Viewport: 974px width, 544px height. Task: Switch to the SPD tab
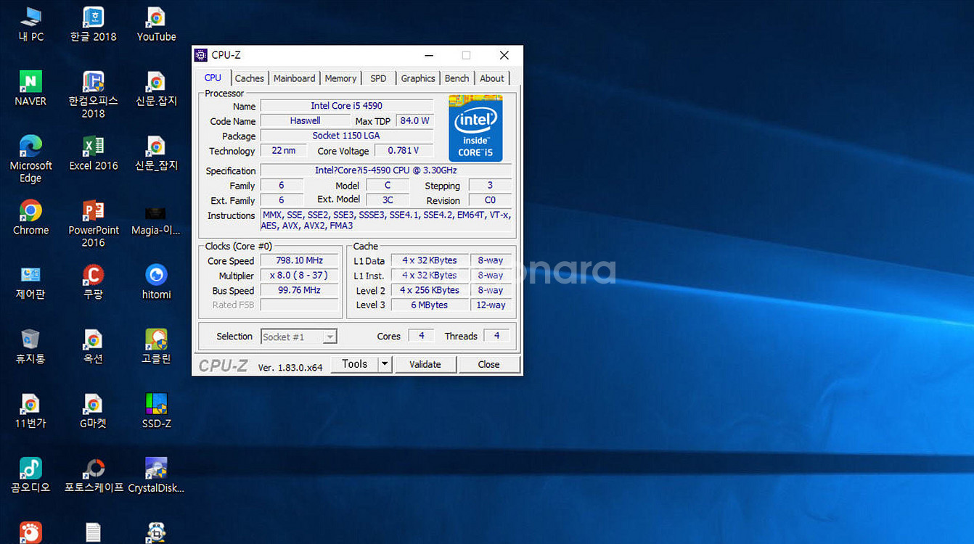pyautogui.click(x=378, y=78)
